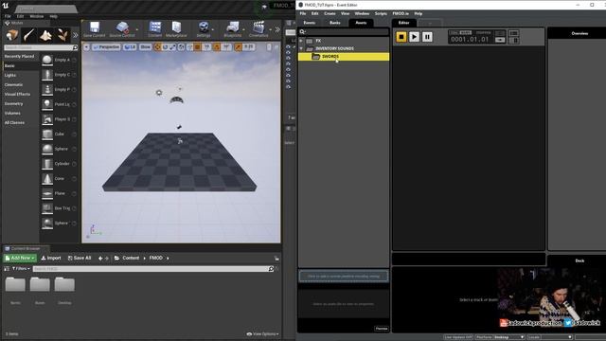Viewport: 606px width, 341px height.
Task: Select the SWORDS folder in FMOD assets
Action: click(344, 57)
